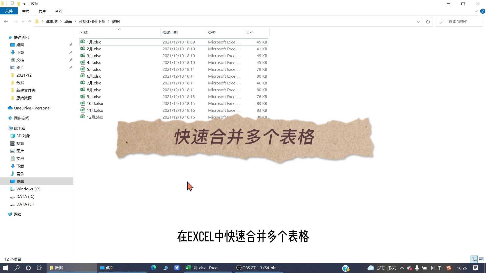
Task: Go up one folder level
Action: pos(30,22)
